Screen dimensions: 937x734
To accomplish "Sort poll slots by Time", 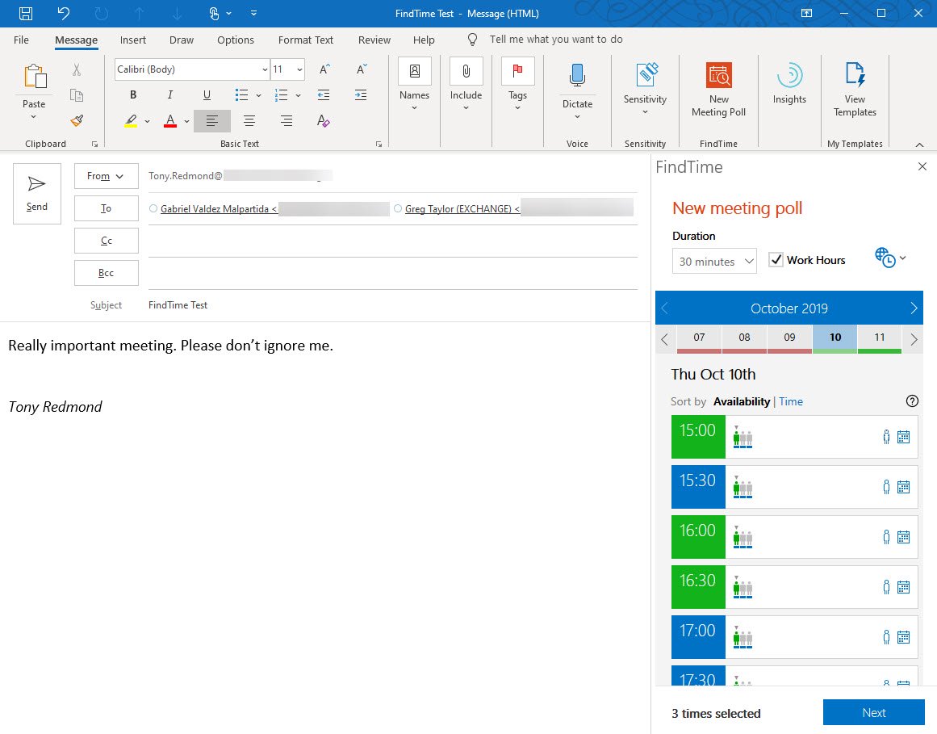I will (791, 401).
